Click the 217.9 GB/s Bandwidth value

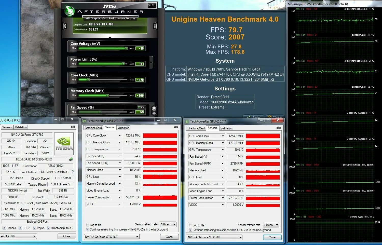click(x=61, y=197)
